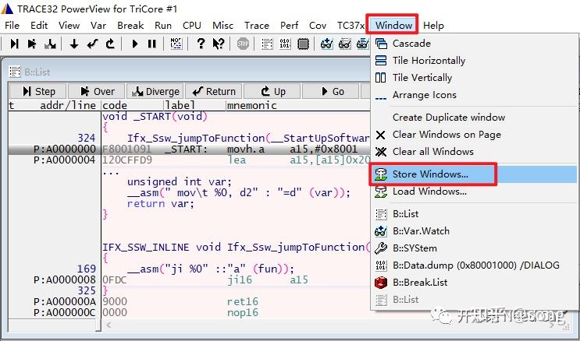This screenshot has height=341, width=580.
Task: Click the Go play icon in toolbar
Action: coord(135,44)
